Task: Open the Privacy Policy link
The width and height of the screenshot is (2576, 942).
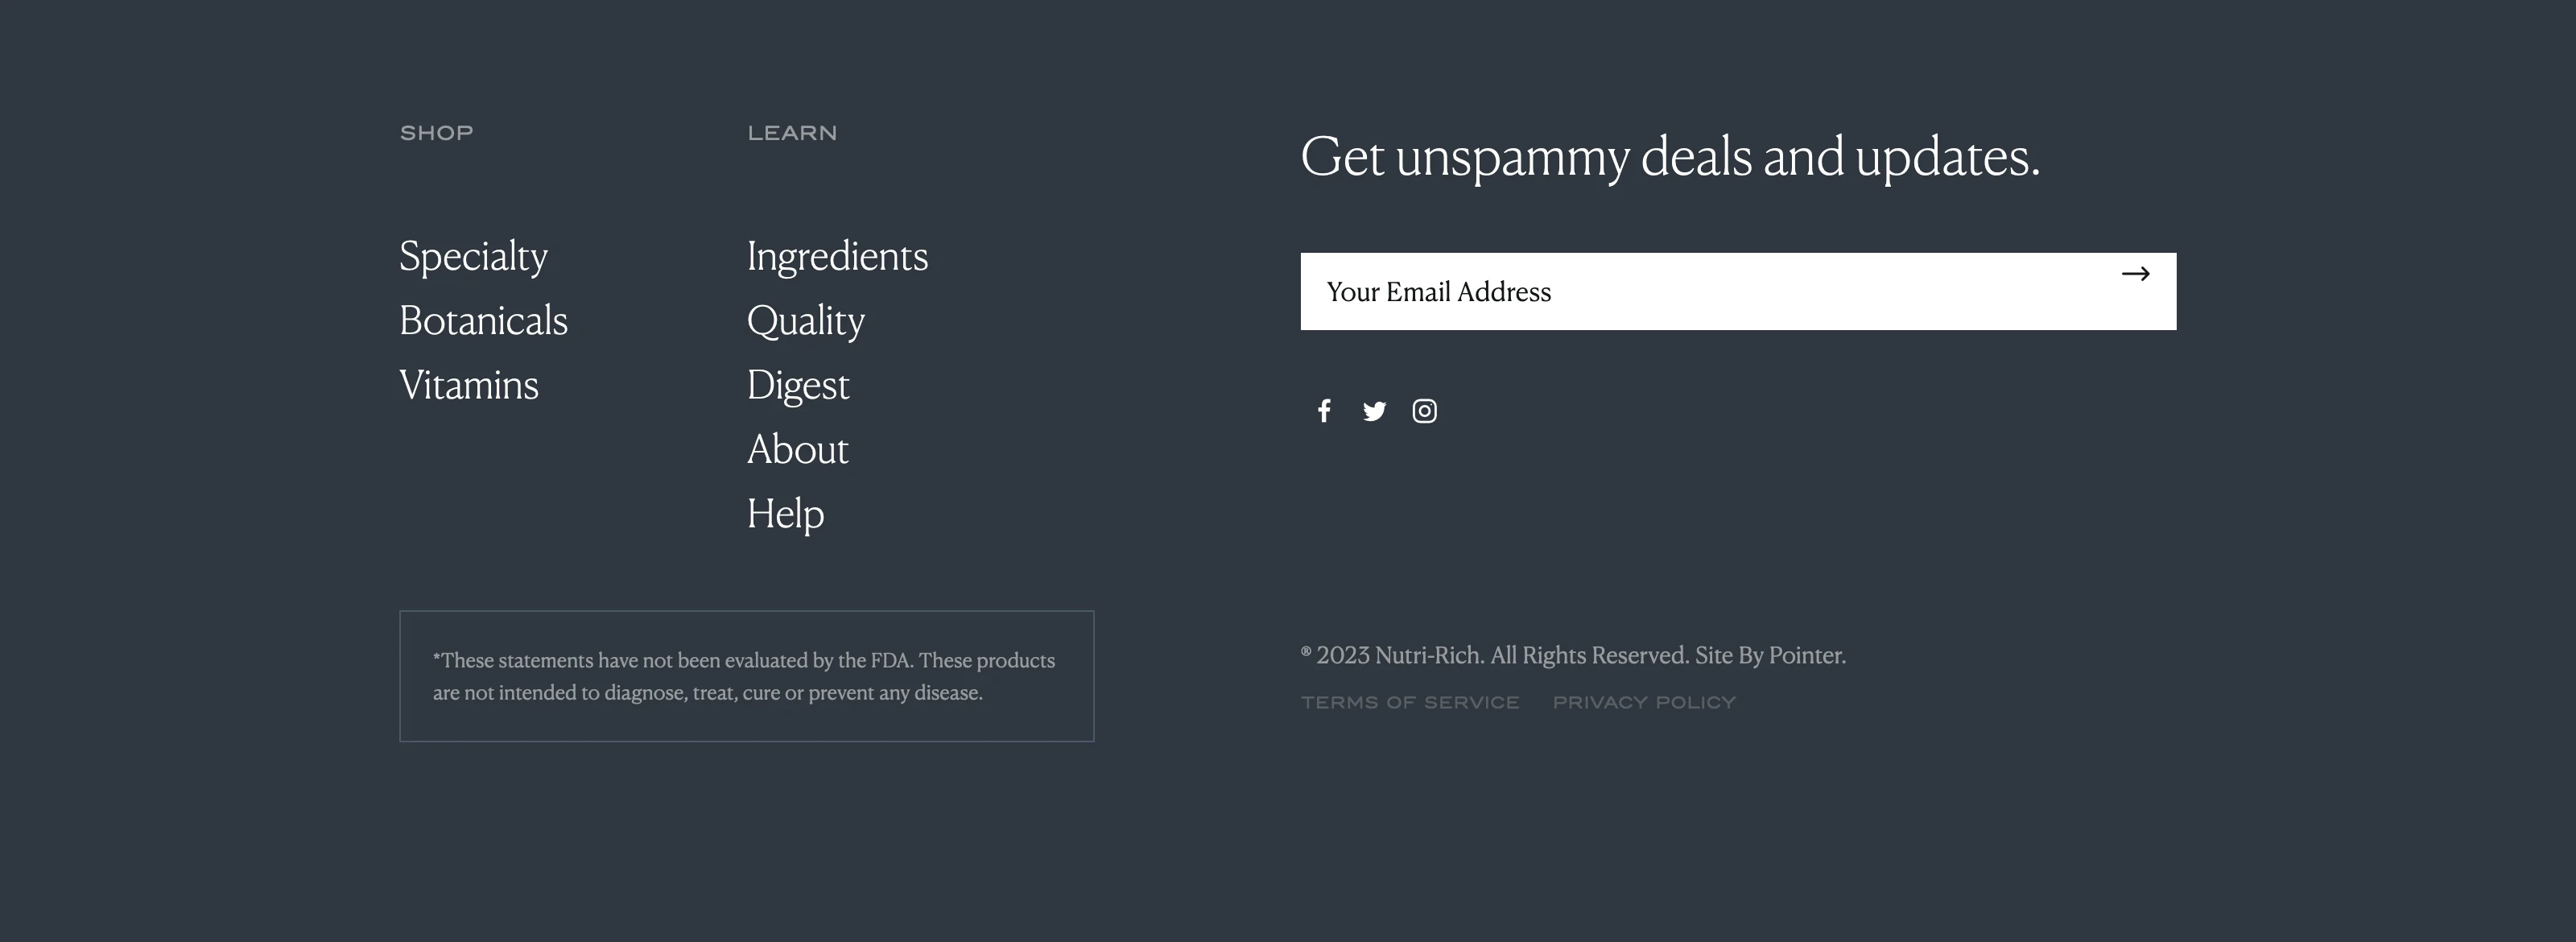Action: [1644, 701]
